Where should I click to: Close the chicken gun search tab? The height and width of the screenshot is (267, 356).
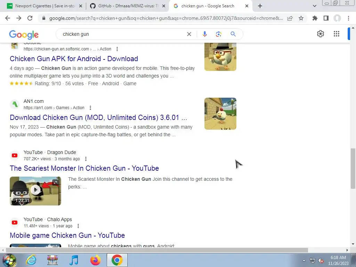tap(247, 6)
